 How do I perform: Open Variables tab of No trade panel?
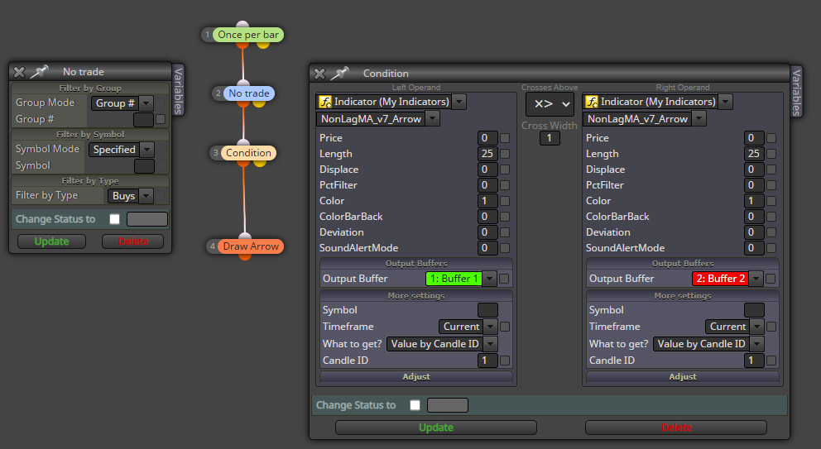[x=179, y=90]
